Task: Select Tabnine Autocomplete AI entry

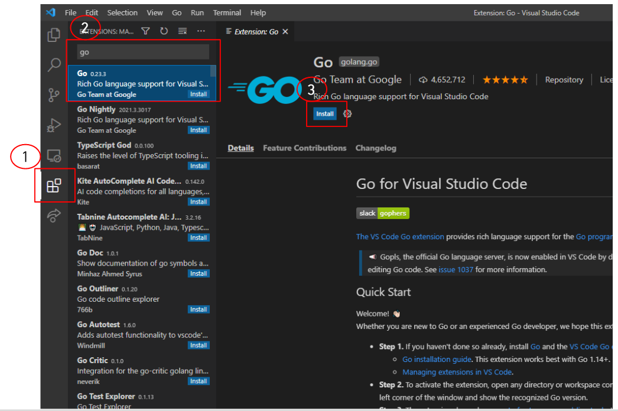Action: (x=142, y=227)
